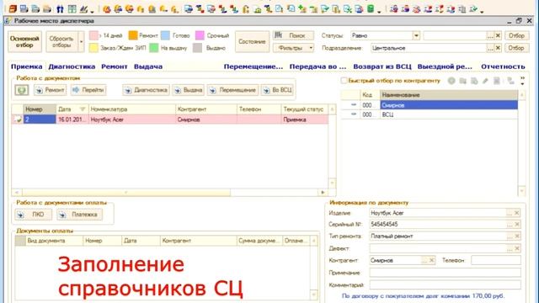Switch to the Диагностика tab
This screenshot has height=303, width=539.
tap(72, 66)
